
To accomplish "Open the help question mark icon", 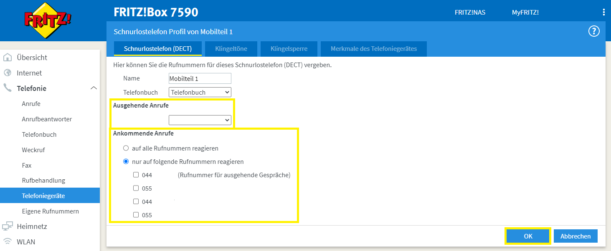I will 594,31.
